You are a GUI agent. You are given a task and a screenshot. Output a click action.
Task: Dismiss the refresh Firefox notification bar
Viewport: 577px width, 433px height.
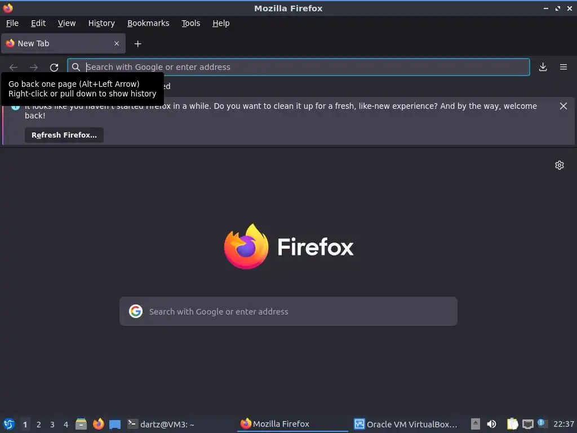(563, 106)
